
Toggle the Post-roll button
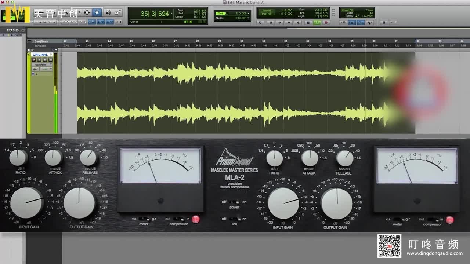pos(266,14)
